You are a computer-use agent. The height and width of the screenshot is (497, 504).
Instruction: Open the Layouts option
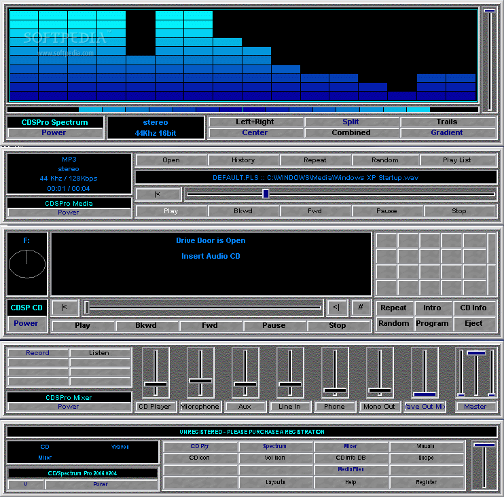(x=275, y=482)
